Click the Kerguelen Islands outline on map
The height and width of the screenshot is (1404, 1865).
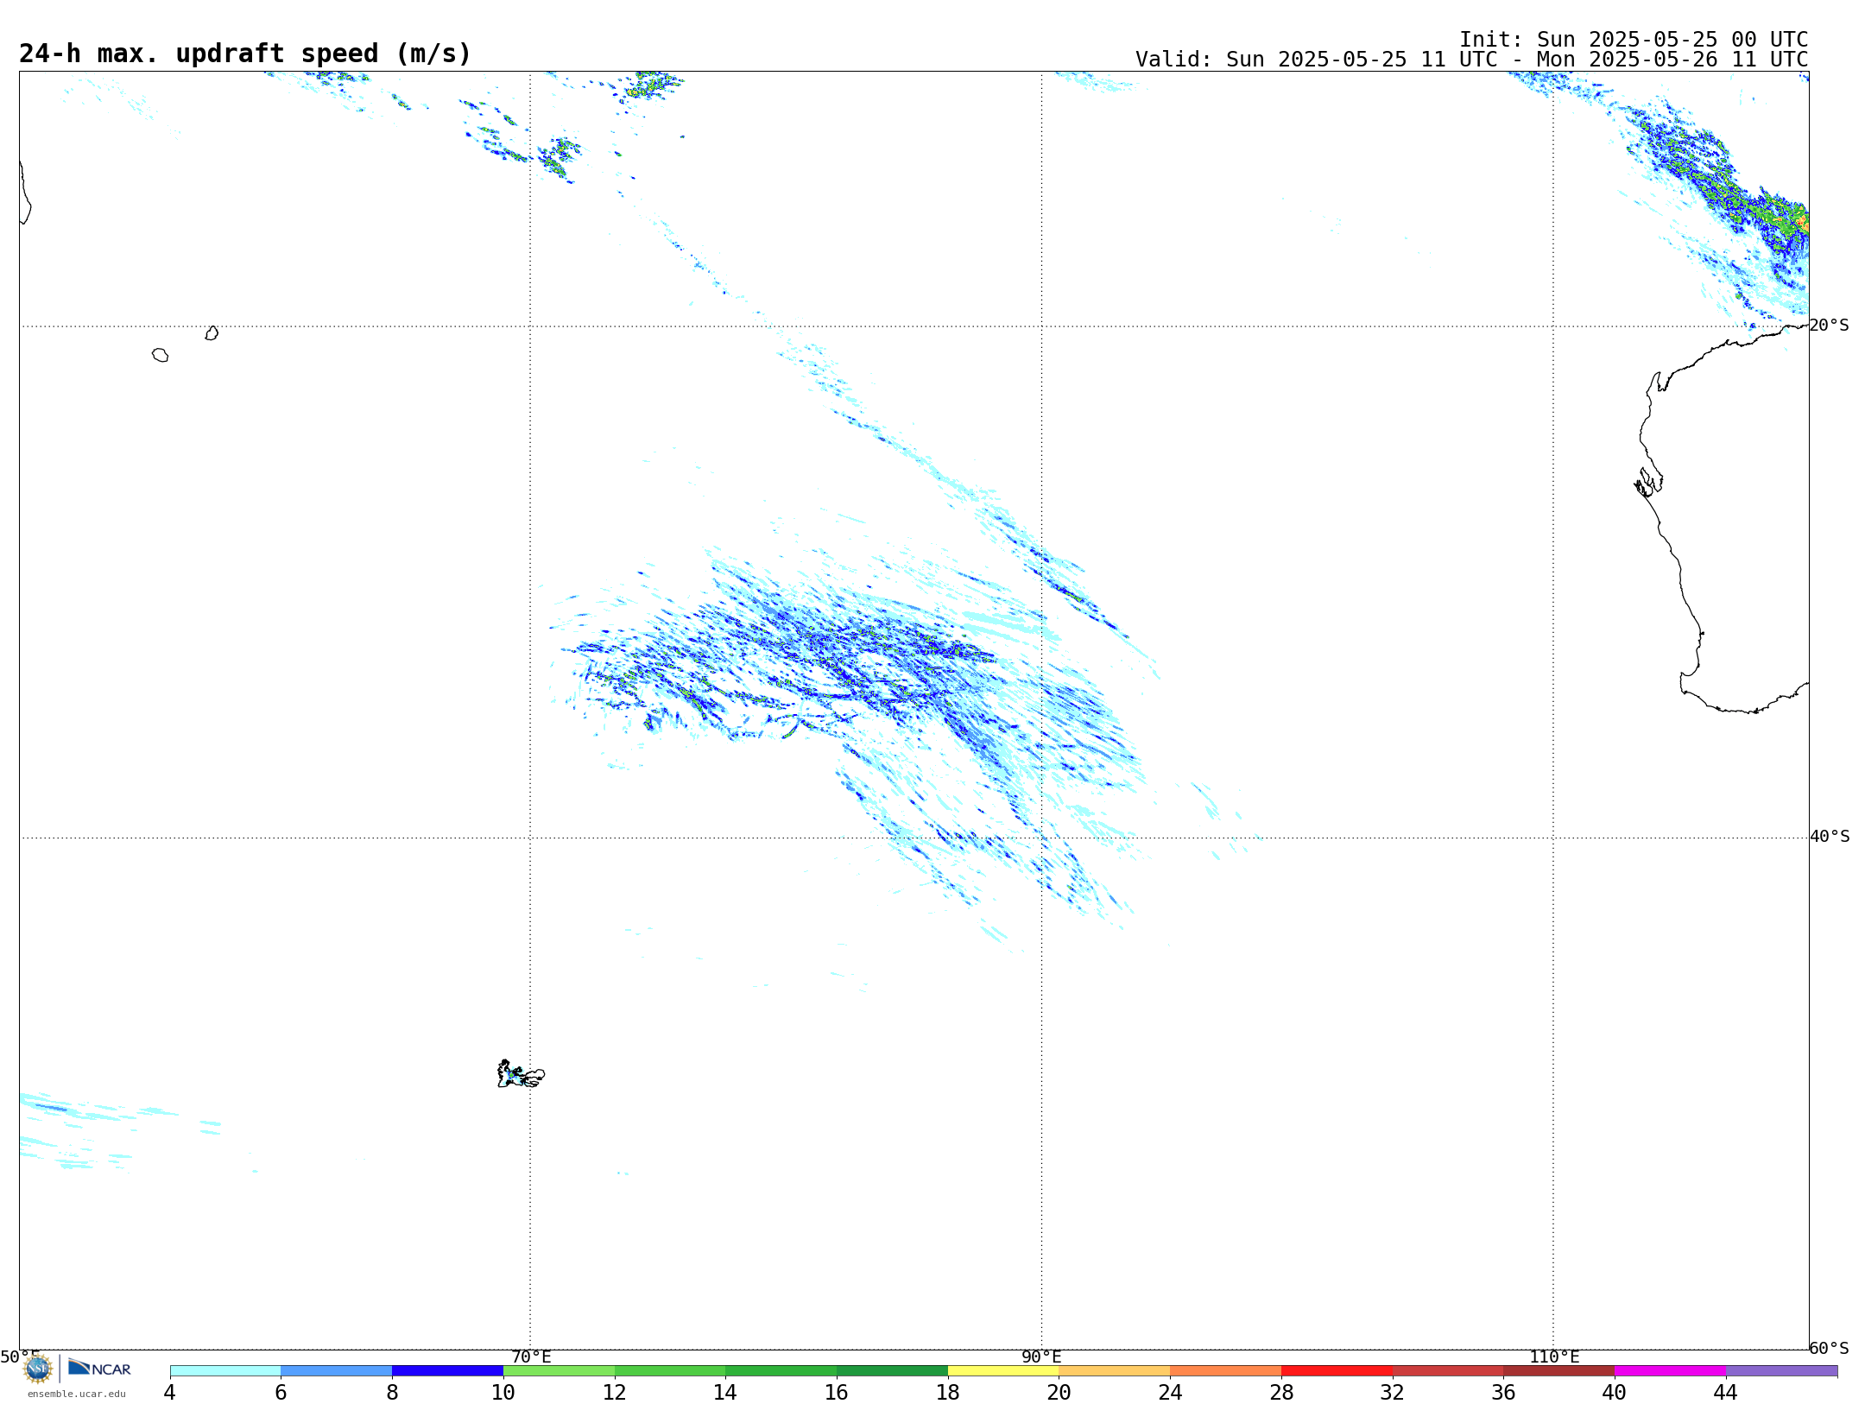(521, 1074)
